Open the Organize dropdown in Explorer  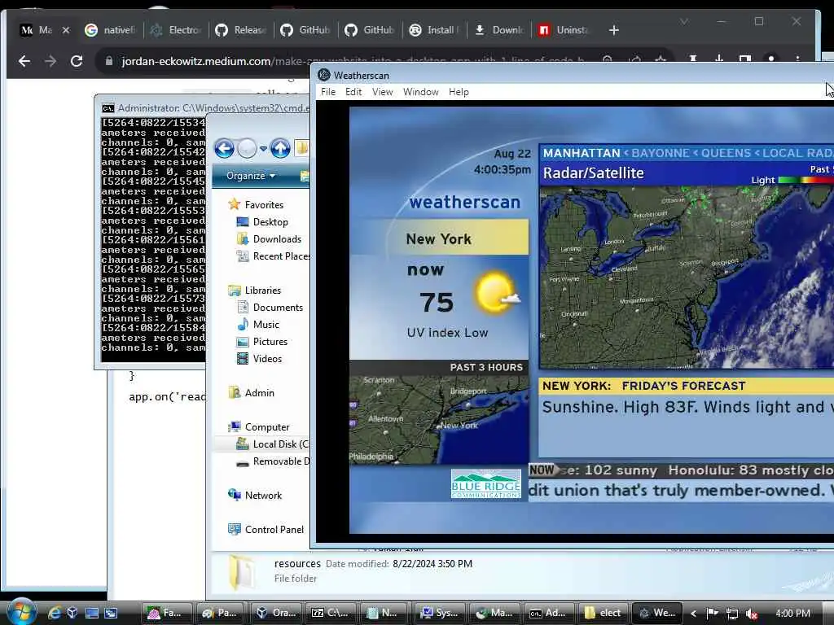(x=251, y=176)
